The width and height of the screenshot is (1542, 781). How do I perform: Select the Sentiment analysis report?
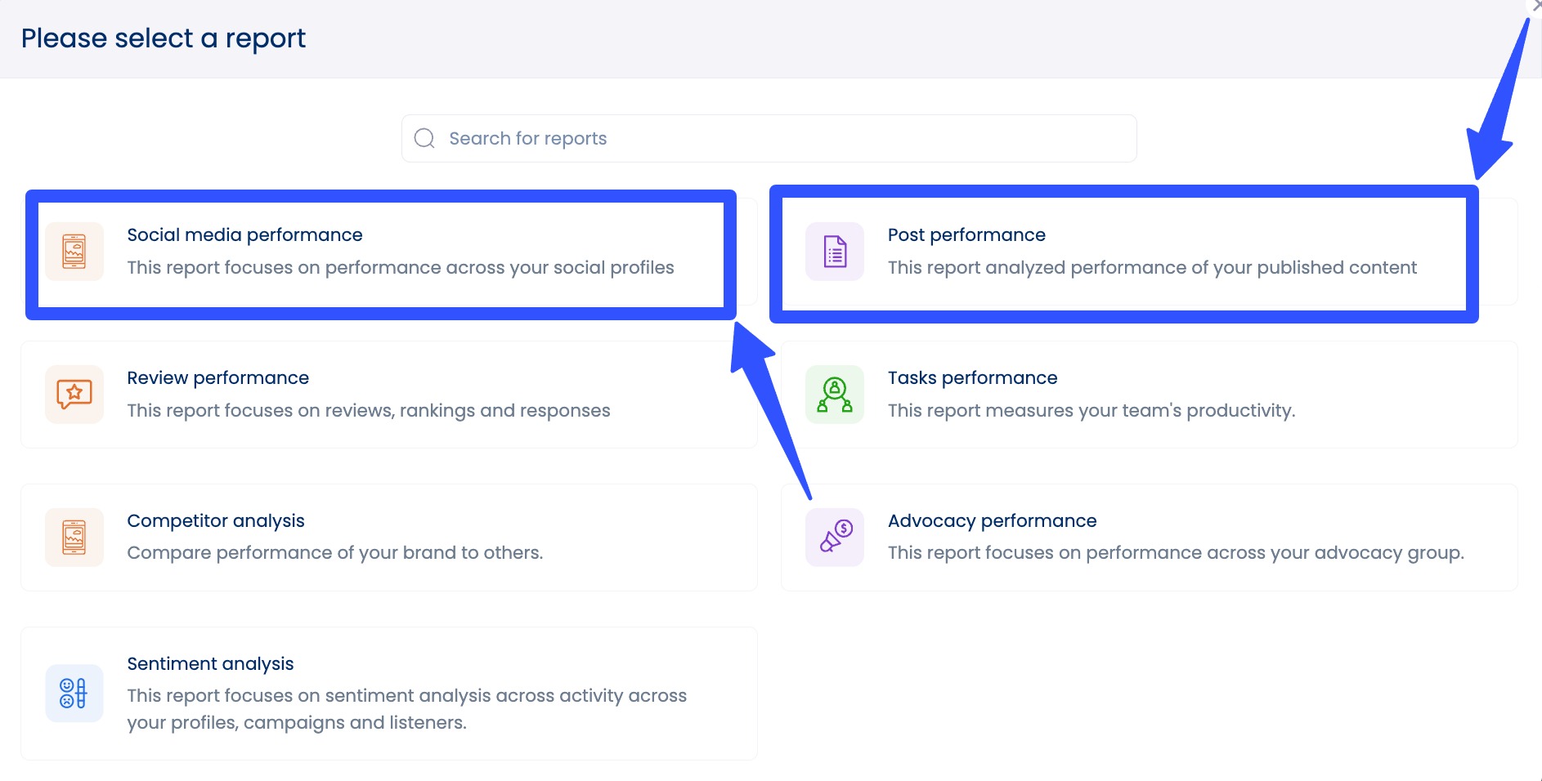[388, 693]
